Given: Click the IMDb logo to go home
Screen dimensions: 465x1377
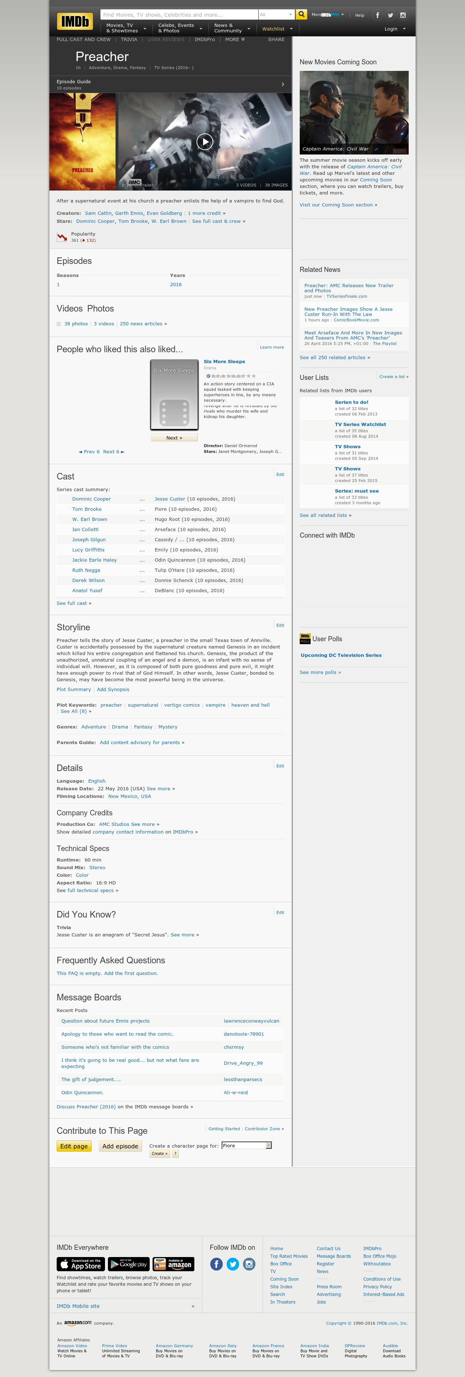Looking at the screenshot, I should pyautogui.click(x=75, y=21).
